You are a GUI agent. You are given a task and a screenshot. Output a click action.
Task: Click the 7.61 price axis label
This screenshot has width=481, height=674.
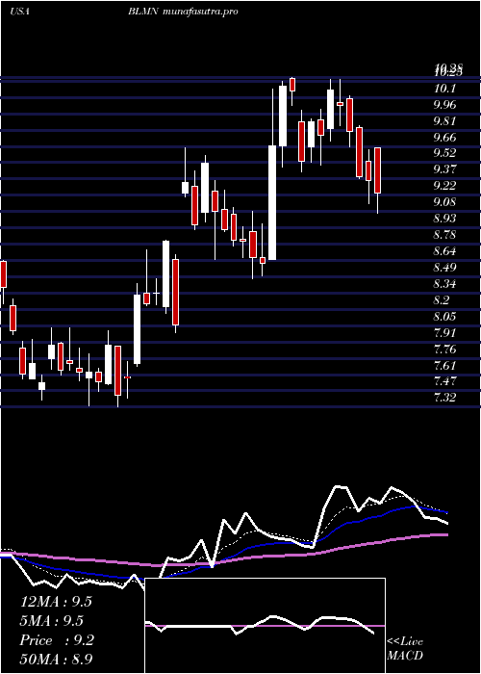(446, 365)
